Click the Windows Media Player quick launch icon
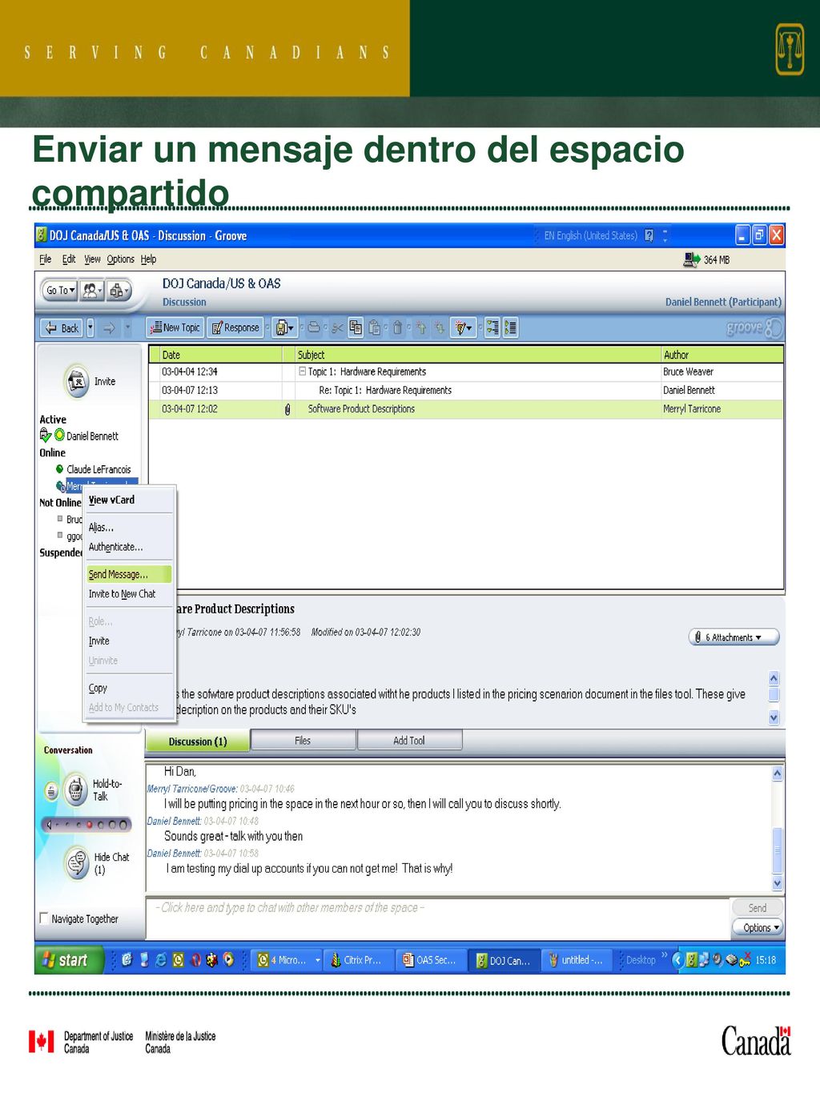The height and width of the screenshot is (1093, 820). pyautogui.click(x=229, y=959)
